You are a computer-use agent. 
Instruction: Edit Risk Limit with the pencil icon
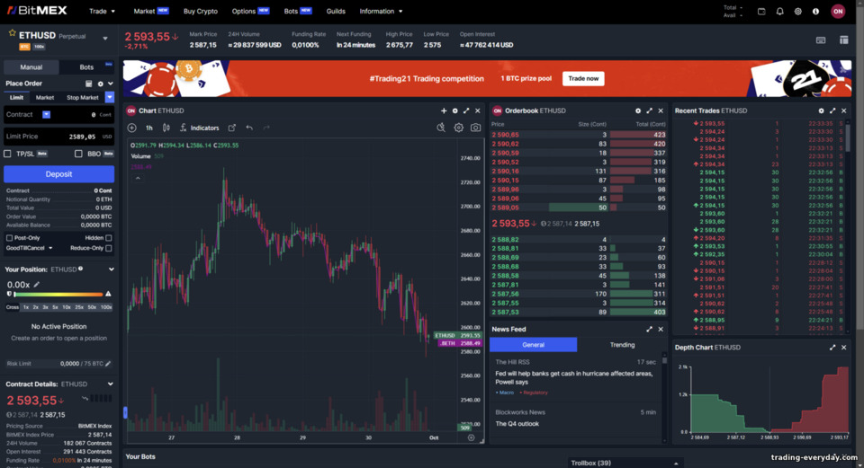(108, 364)
